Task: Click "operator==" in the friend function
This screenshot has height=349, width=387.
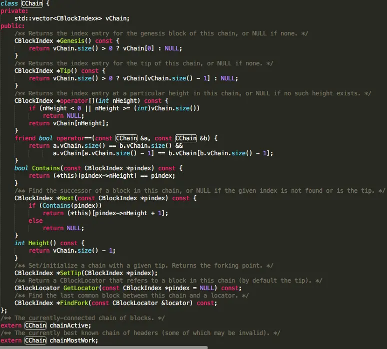Action: 74,138
